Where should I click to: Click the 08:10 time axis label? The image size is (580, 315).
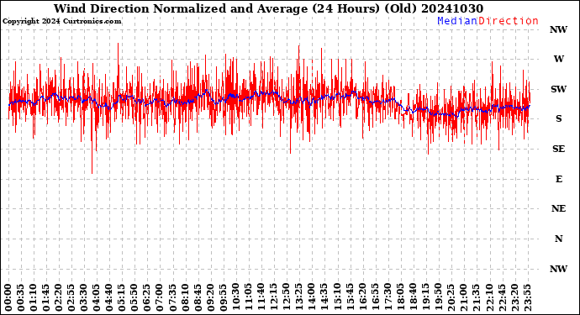[185, 298]
